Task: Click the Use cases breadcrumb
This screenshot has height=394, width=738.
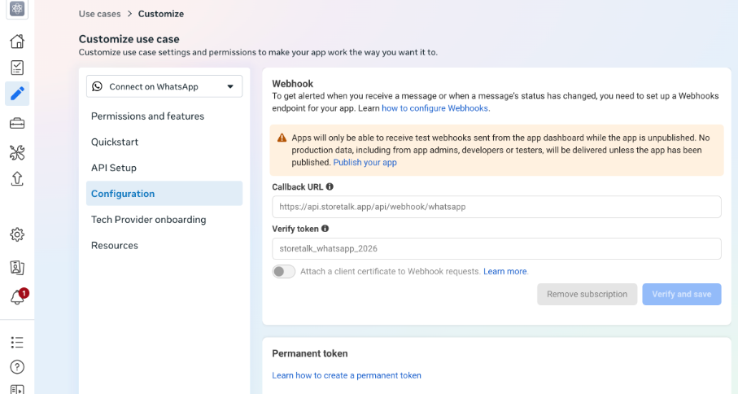Action: (x=99, y=14)
